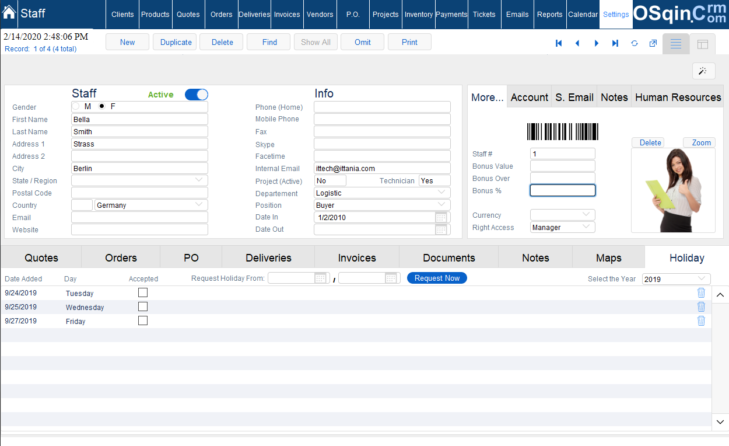Click the magic wand icon
729x446 pixels.
703,71
